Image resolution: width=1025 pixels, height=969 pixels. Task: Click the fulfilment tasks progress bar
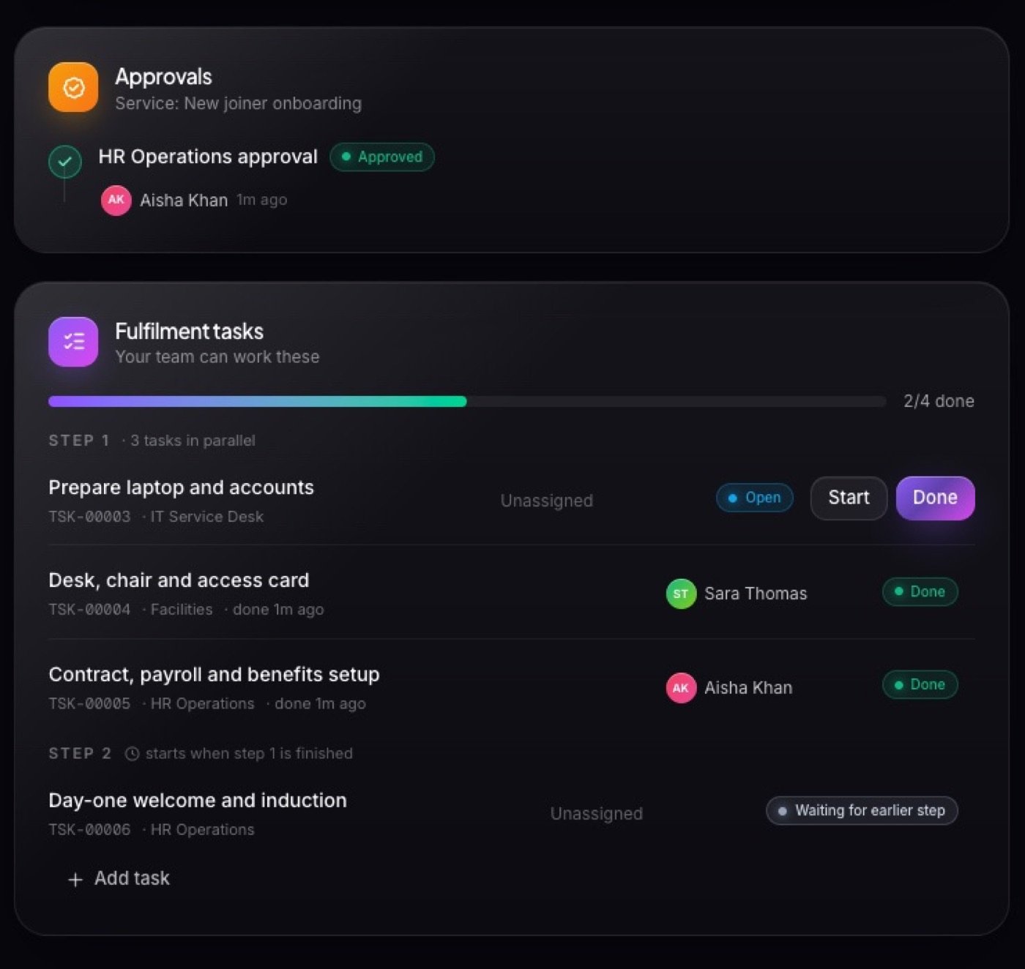click(467, 401)
